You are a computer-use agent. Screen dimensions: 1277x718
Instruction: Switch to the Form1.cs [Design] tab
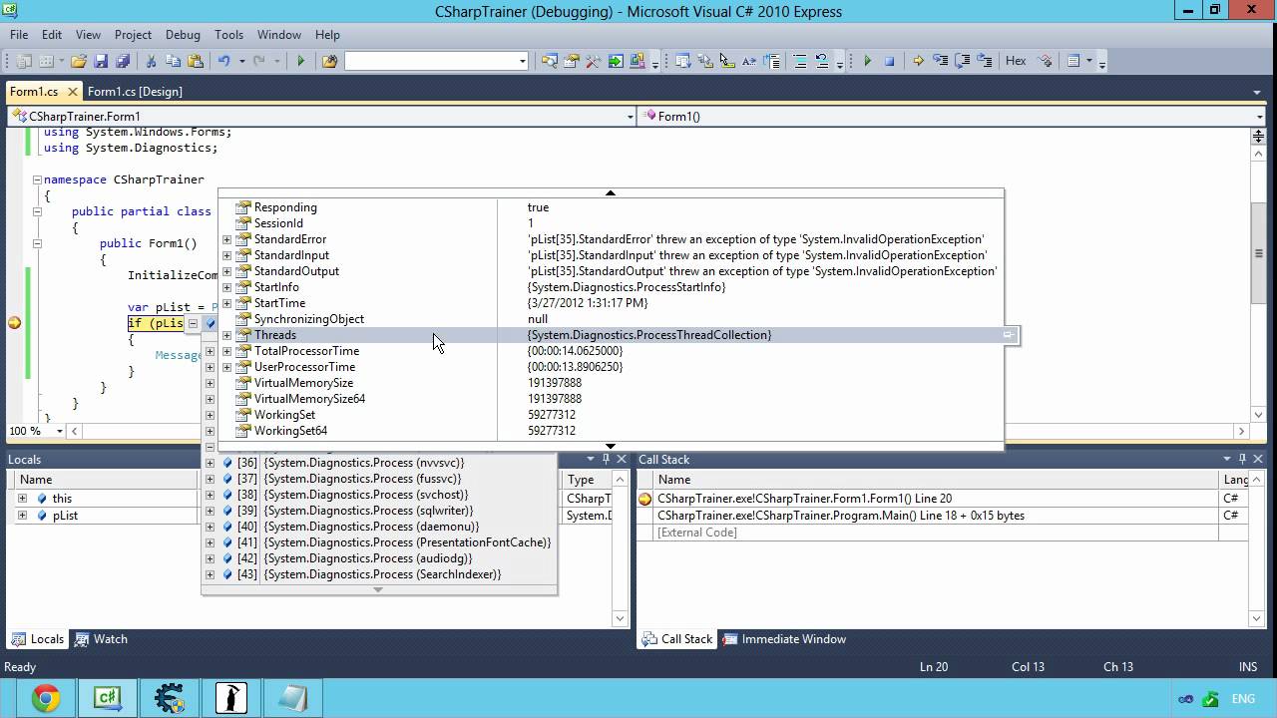135,91
